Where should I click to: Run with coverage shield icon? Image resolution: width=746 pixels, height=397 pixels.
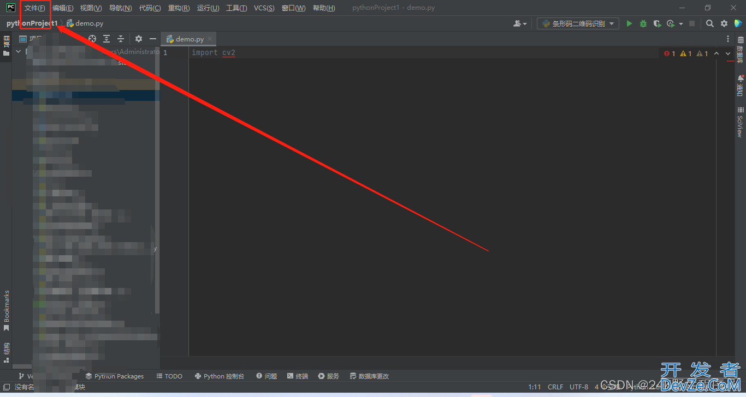pos(657,23)
